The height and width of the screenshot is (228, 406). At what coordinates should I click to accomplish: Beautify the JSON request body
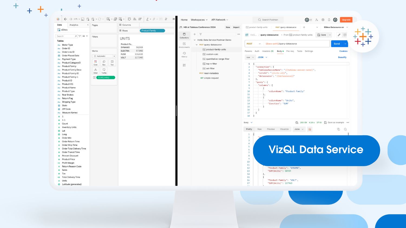[x=342, y=57]
